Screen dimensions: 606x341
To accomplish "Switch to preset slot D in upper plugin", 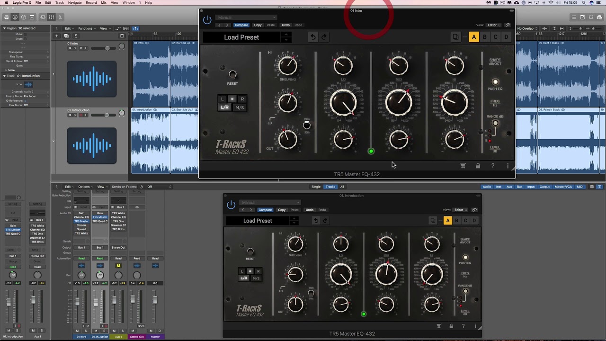I will (x=506, y=37).
